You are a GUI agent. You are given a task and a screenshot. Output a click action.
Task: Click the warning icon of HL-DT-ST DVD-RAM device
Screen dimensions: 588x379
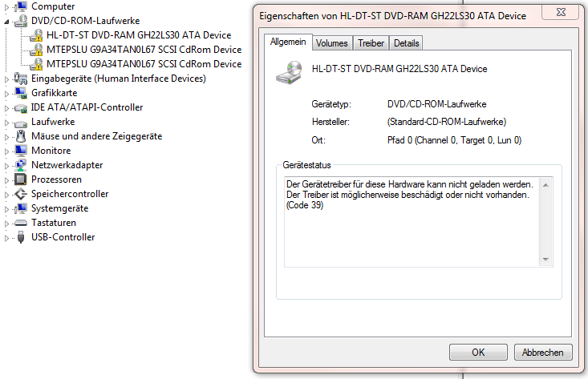tap(36, 35)
